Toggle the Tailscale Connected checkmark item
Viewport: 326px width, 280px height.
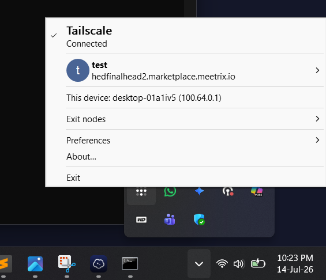185,36
